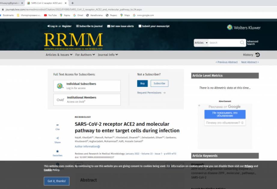Viewport: 277px width, 189px height.
Task: Go back in the advertisement arrow
Action: pos(199,106)
